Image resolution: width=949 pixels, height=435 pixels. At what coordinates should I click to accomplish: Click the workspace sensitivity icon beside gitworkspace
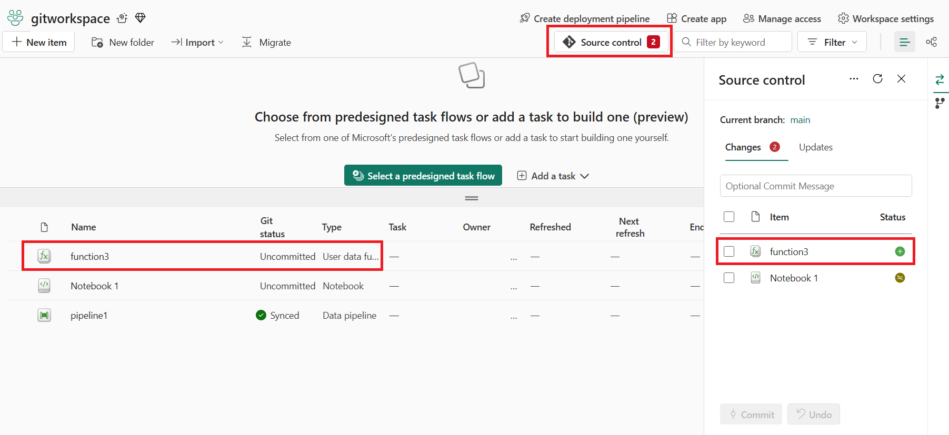123,18
